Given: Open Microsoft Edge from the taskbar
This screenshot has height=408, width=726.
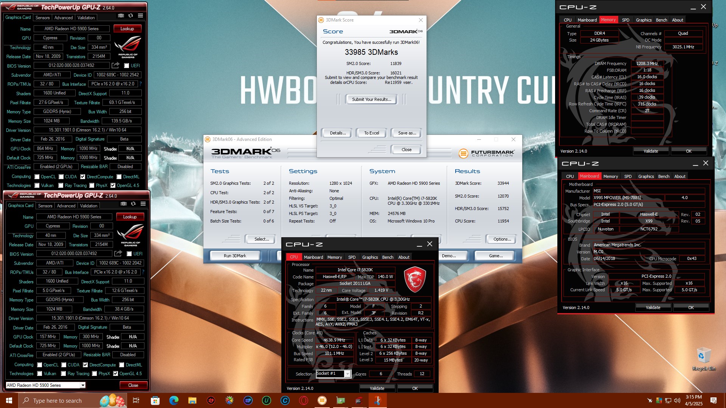Looking at the screenshot, I should coord(174,400).
